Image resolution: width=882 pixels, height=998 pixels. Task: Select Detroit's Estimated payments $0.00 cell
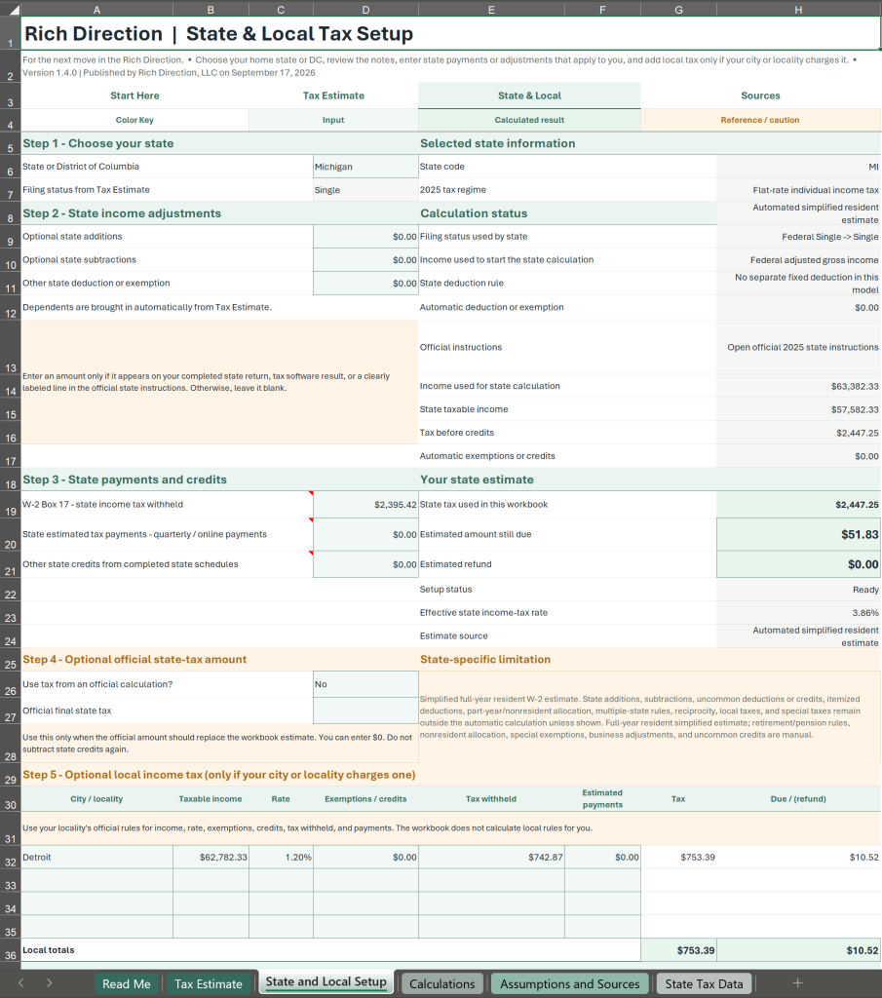tap(602, 857)
